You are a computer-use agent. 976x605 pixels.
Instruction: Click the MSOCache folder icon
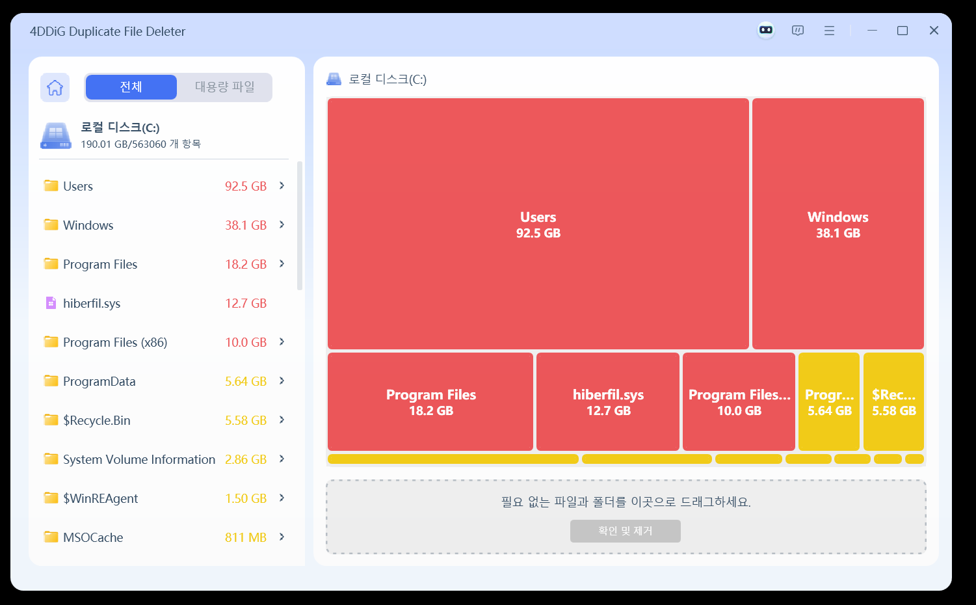point(51,537)
